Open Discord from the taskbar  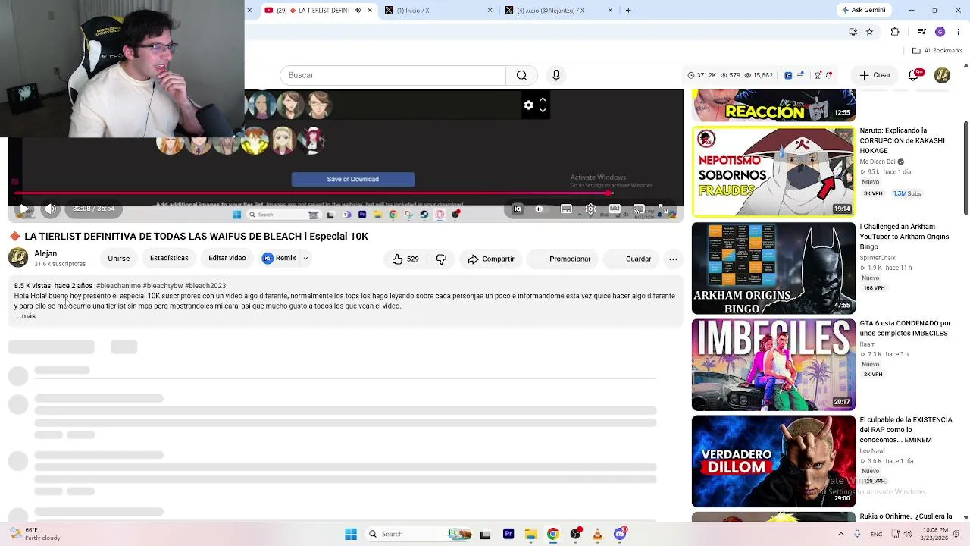pyautogui.click(x=620, y=534)
